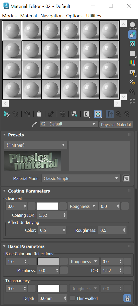
Task: Click the Go to Parent icon
Action: (119, 114)
